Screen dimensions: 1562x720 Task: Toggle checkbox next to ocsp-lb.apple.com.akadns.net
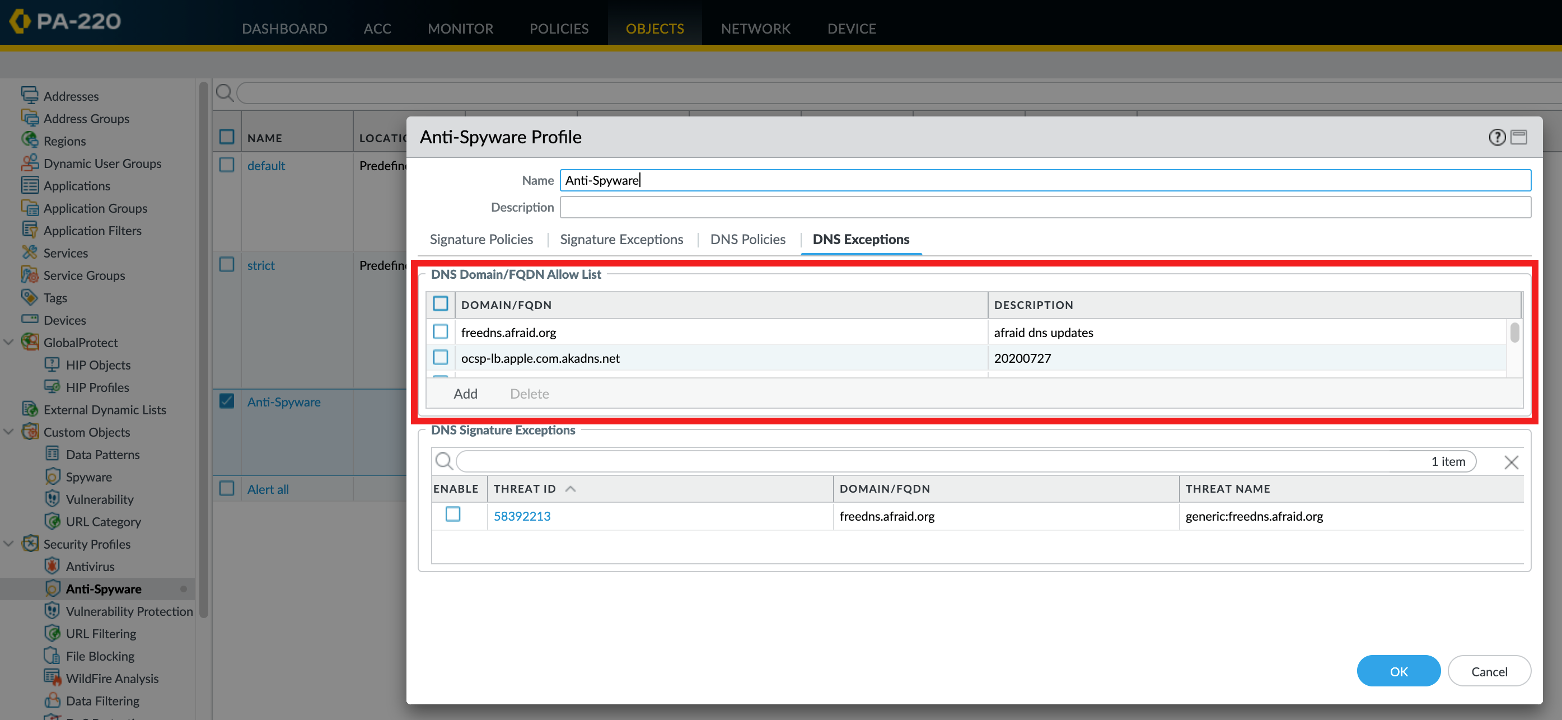click(x=443, y=358)
